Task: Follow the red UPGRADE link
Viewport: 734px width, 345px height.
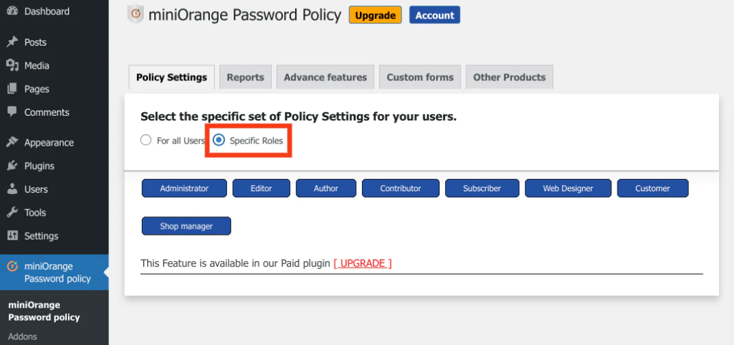Action: pos(363,263)
